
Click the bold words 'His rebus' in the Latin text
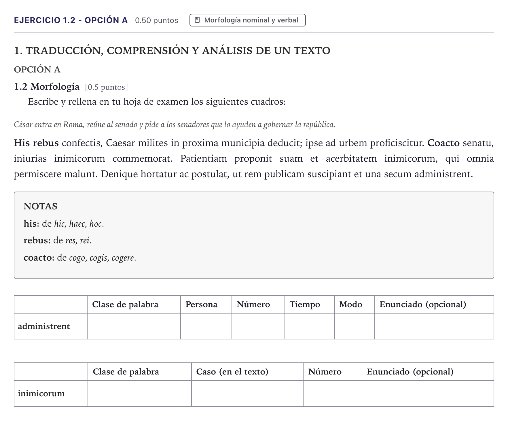coord(36,143)
